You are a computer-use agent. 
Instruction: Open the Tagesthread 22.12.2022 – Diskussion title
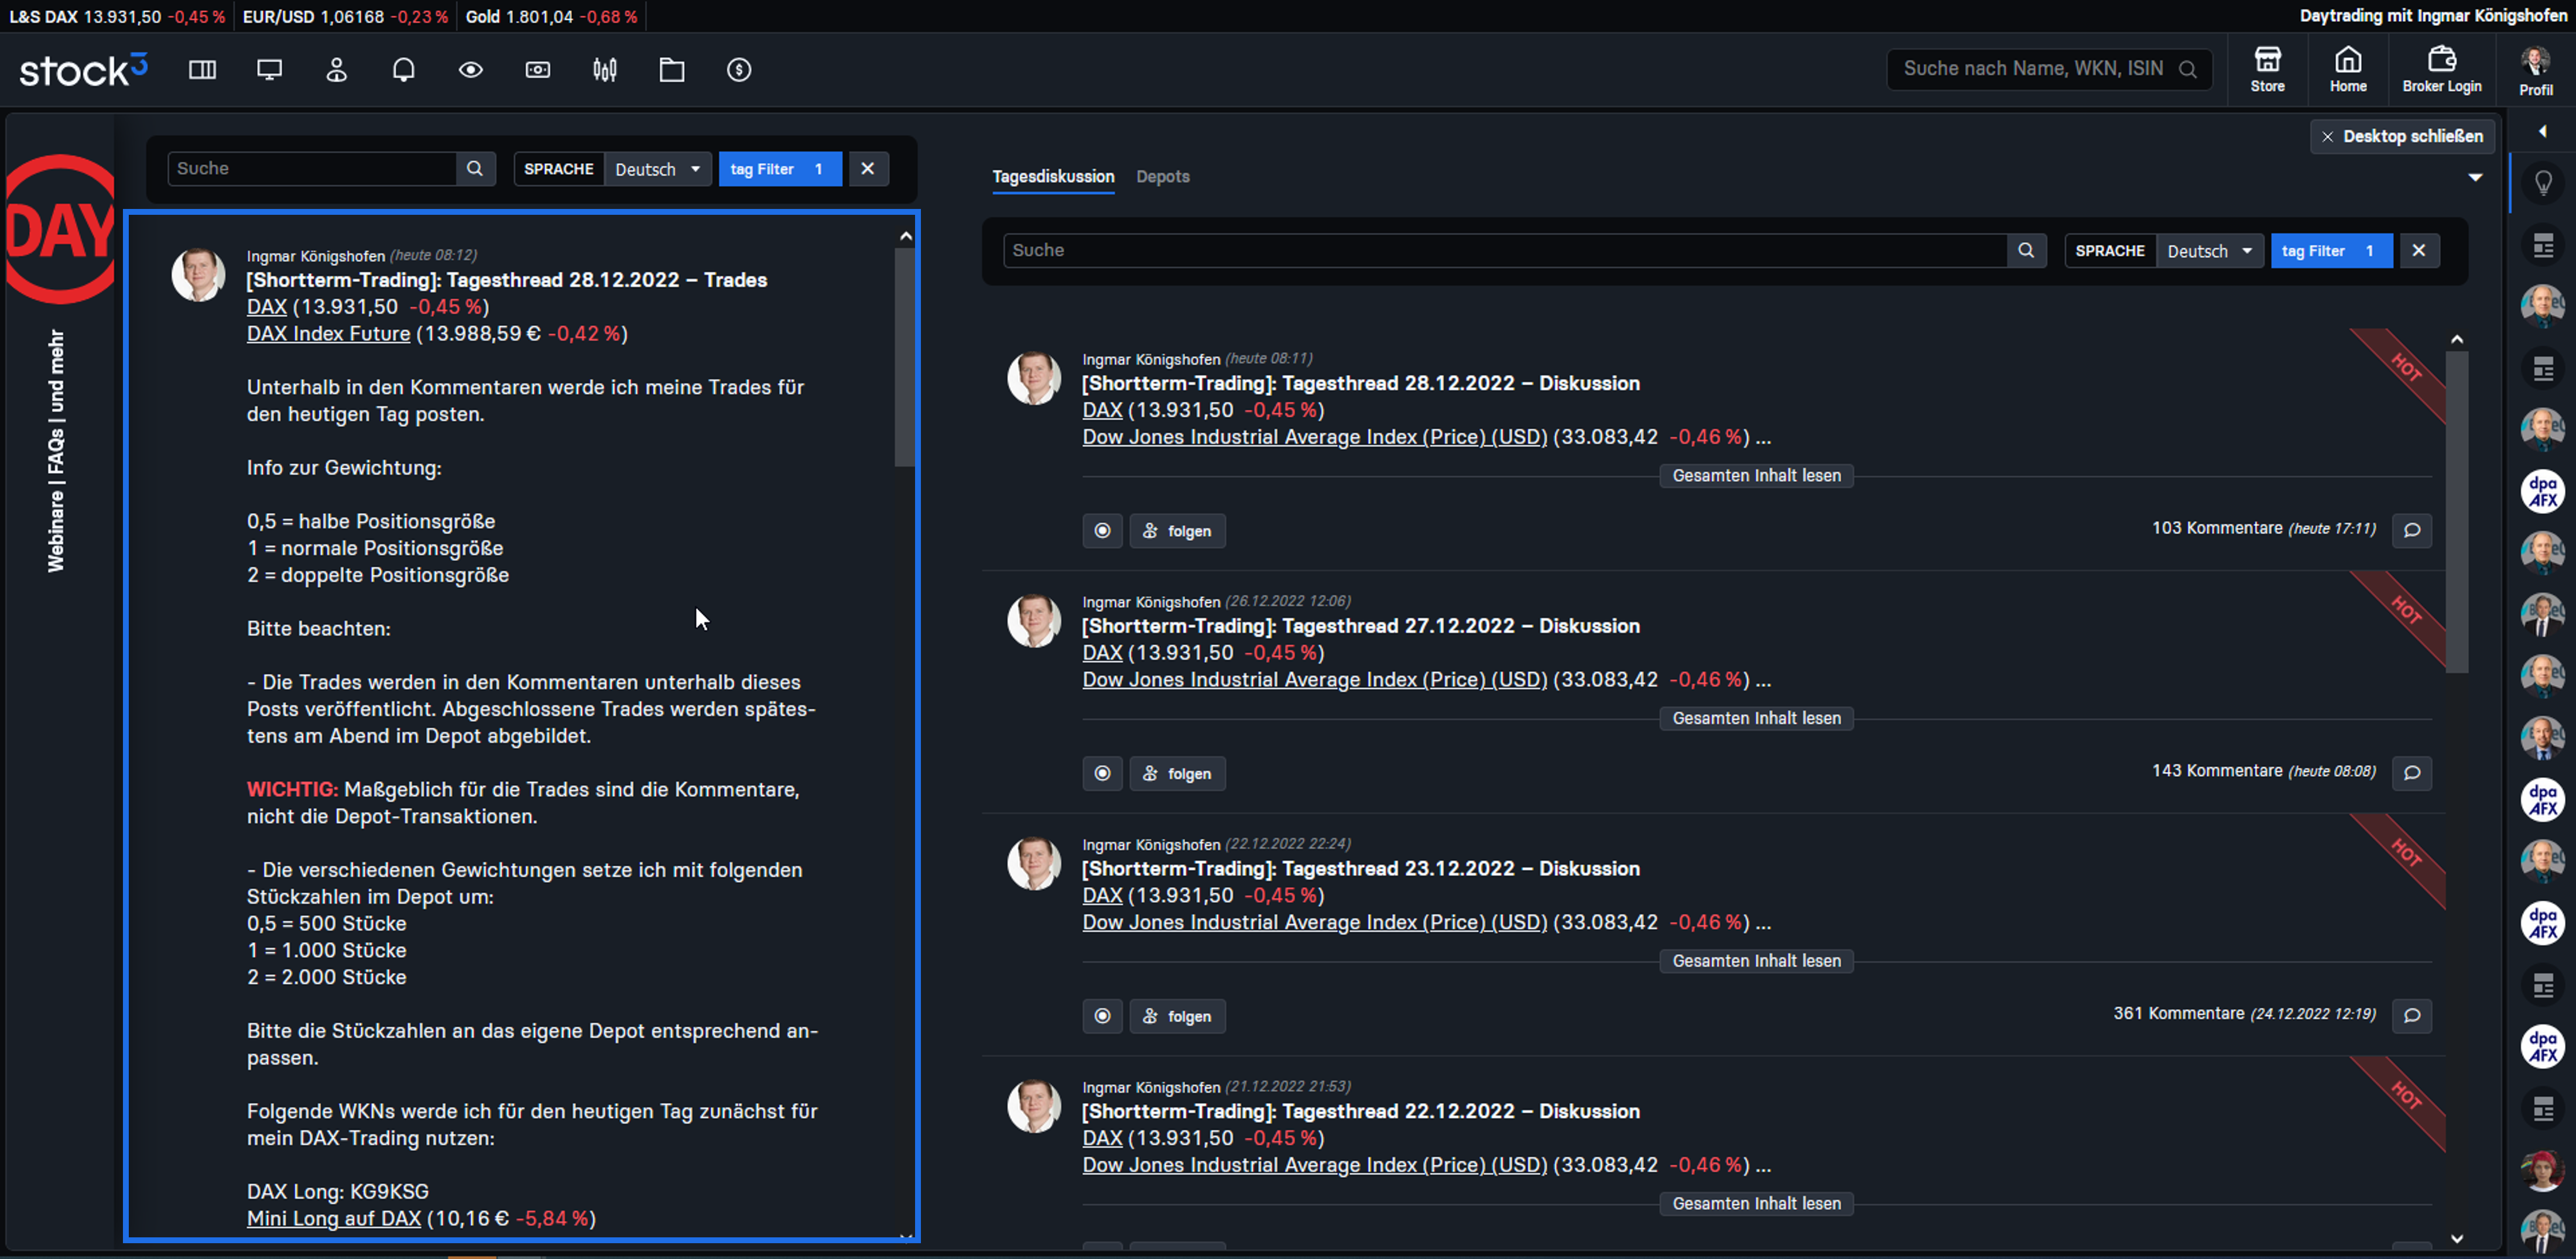point(1360,1112)
